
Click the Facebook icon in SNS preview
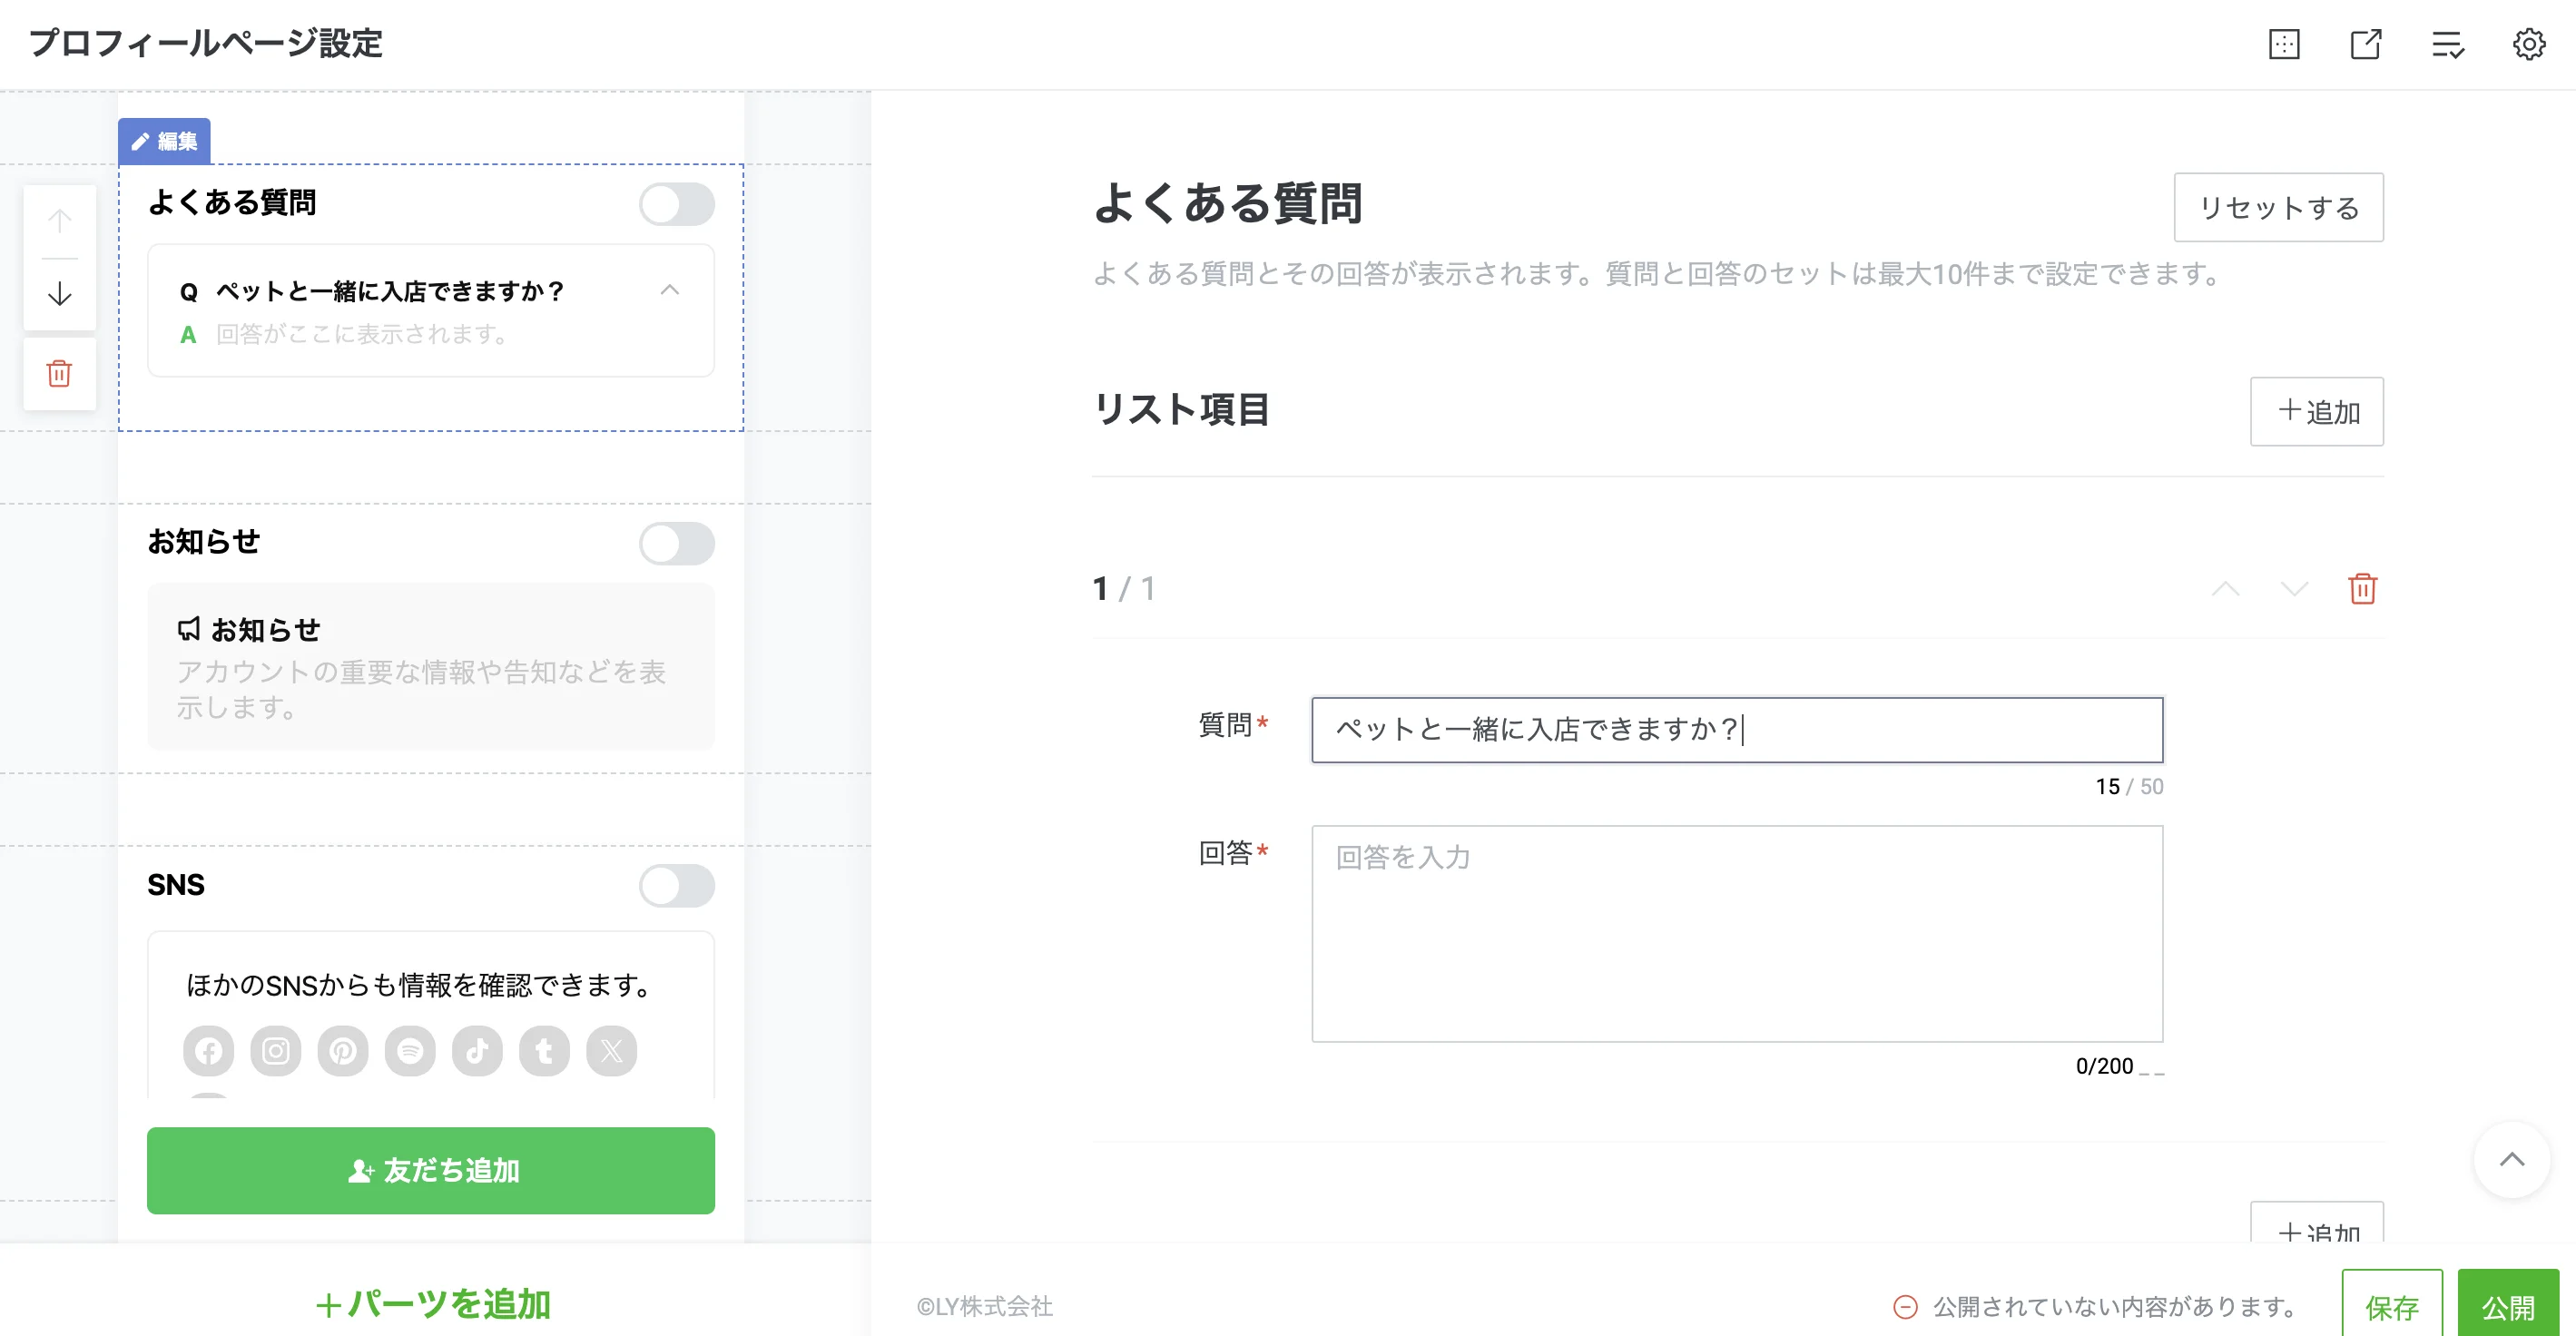(209, 1051)
